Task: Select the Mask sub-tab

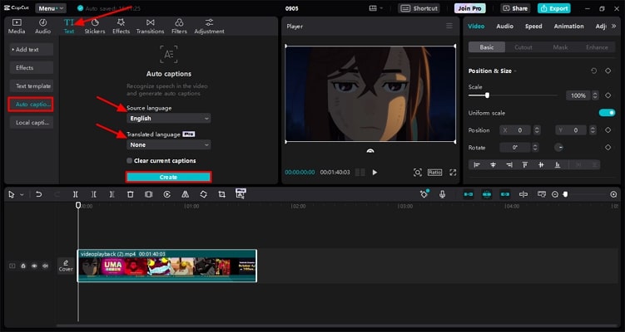Action: click(560, 47)
